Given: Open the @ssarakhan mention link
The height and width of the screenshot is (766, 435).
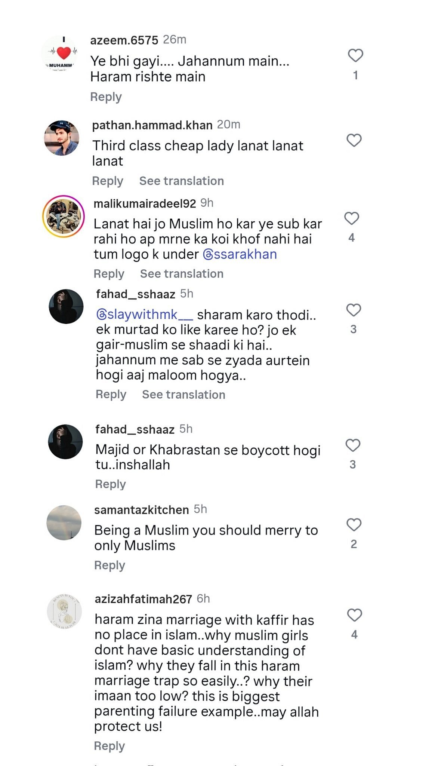Looking at the screenshot, I should 240,254.
